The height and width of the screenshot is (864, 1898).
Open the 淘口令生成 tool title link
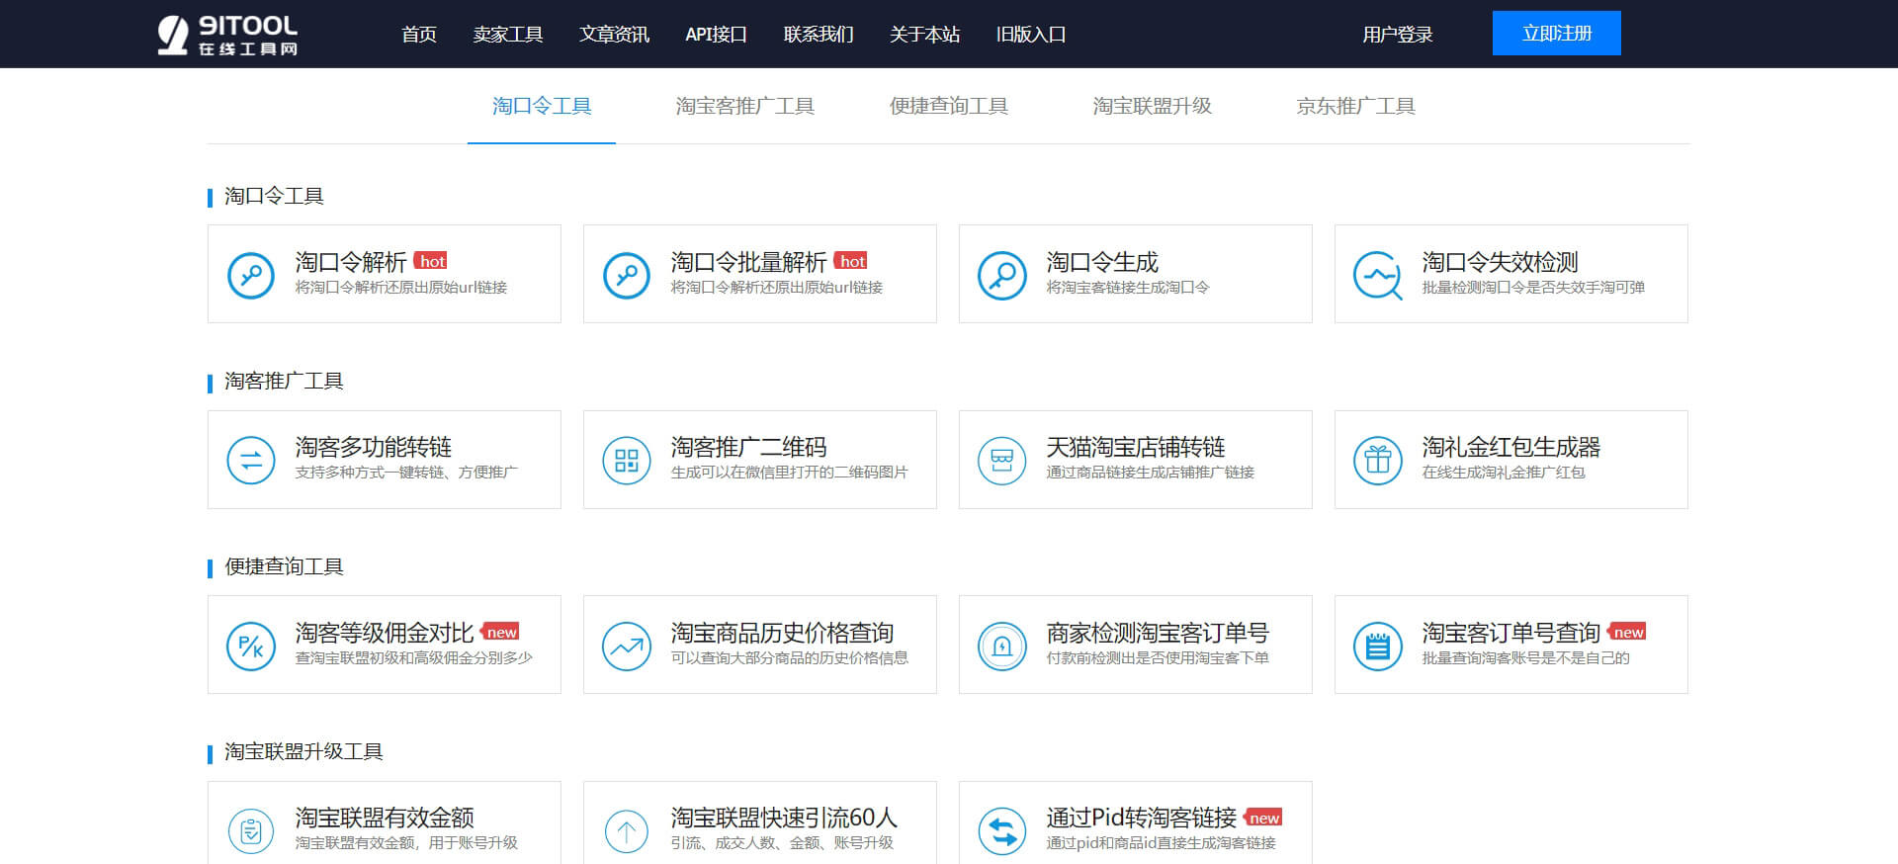[x=1101, y=262]
